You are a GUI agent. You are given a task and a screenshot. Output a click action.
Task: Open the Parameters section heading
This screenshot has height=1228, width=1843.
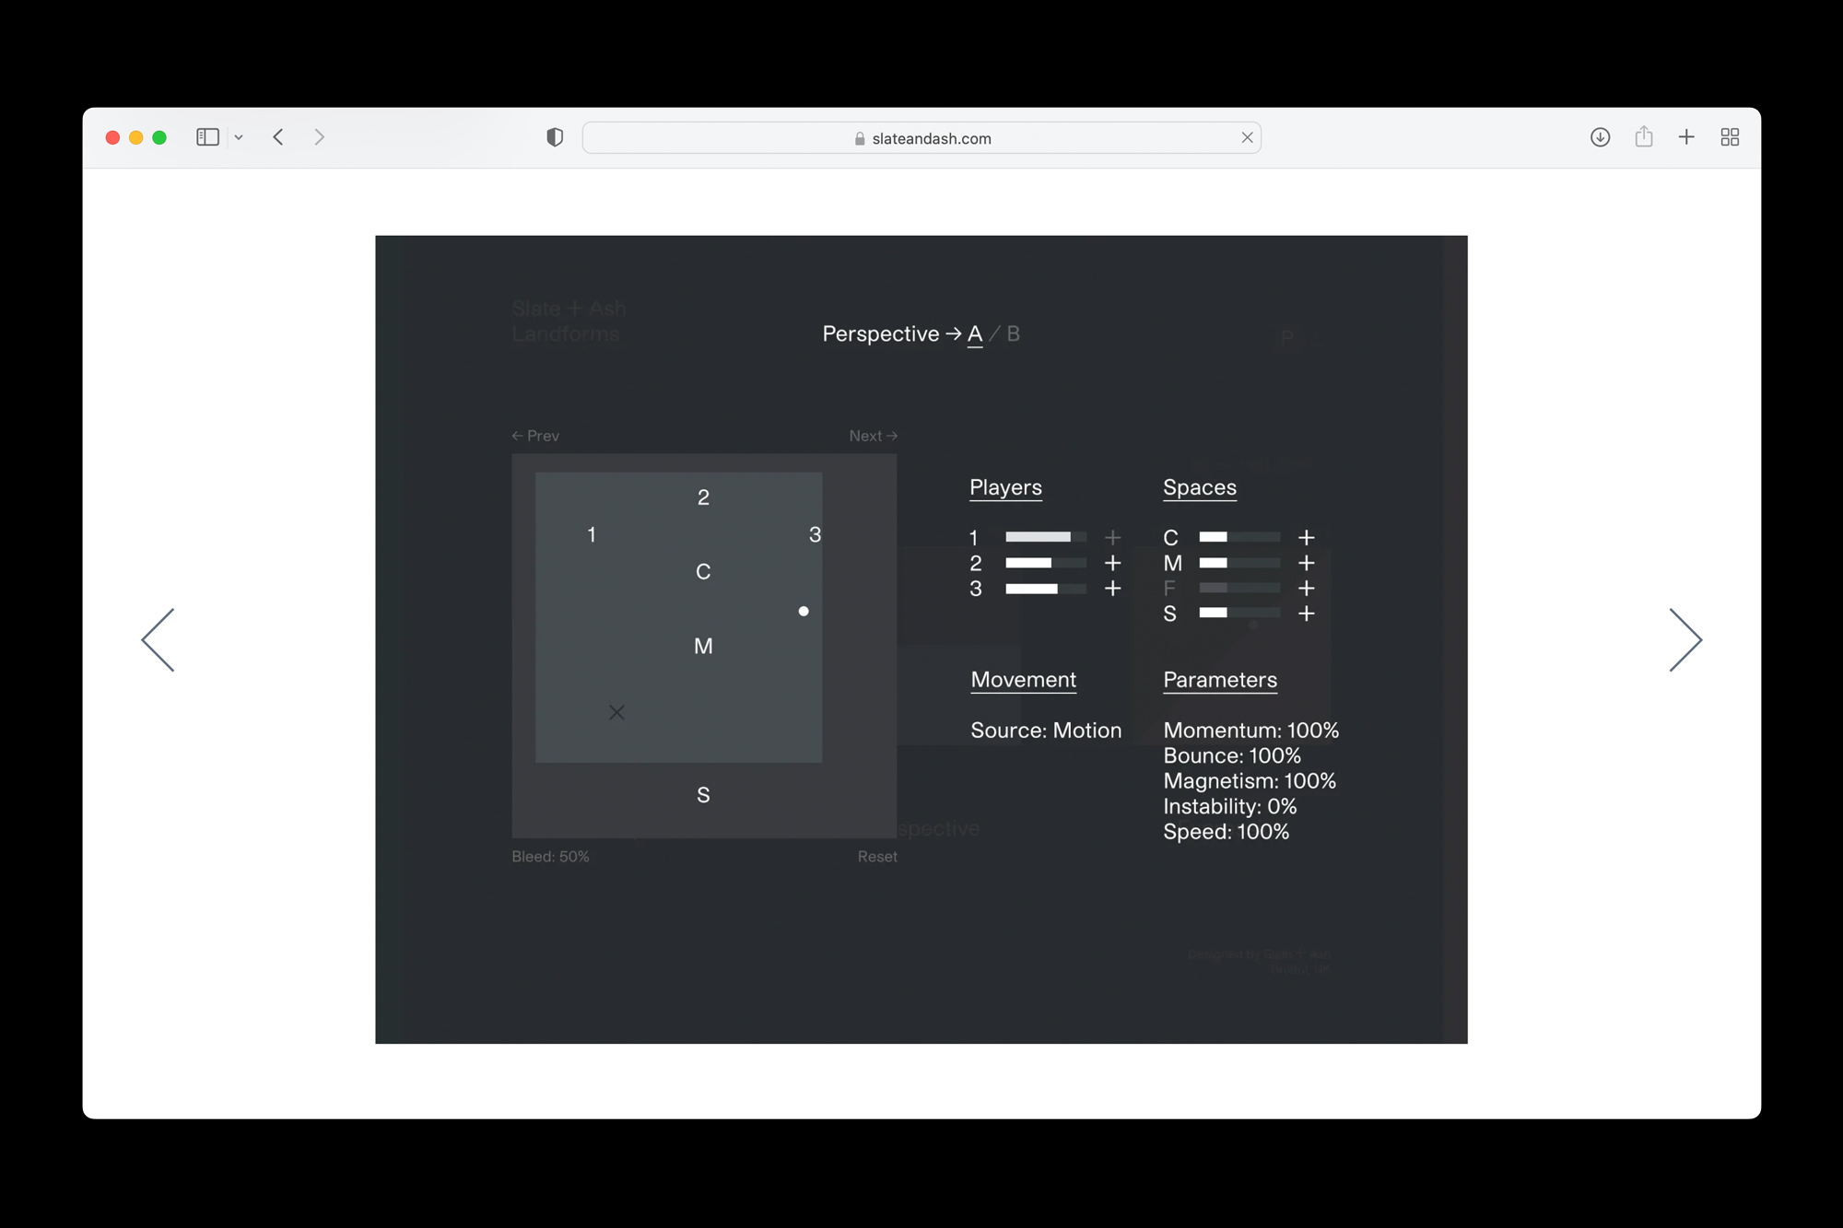[x=1219, y=680]
